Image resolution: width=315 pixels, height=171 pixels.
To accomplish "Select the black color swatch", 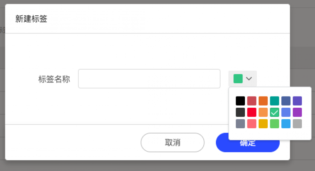I will click(240, 101).
